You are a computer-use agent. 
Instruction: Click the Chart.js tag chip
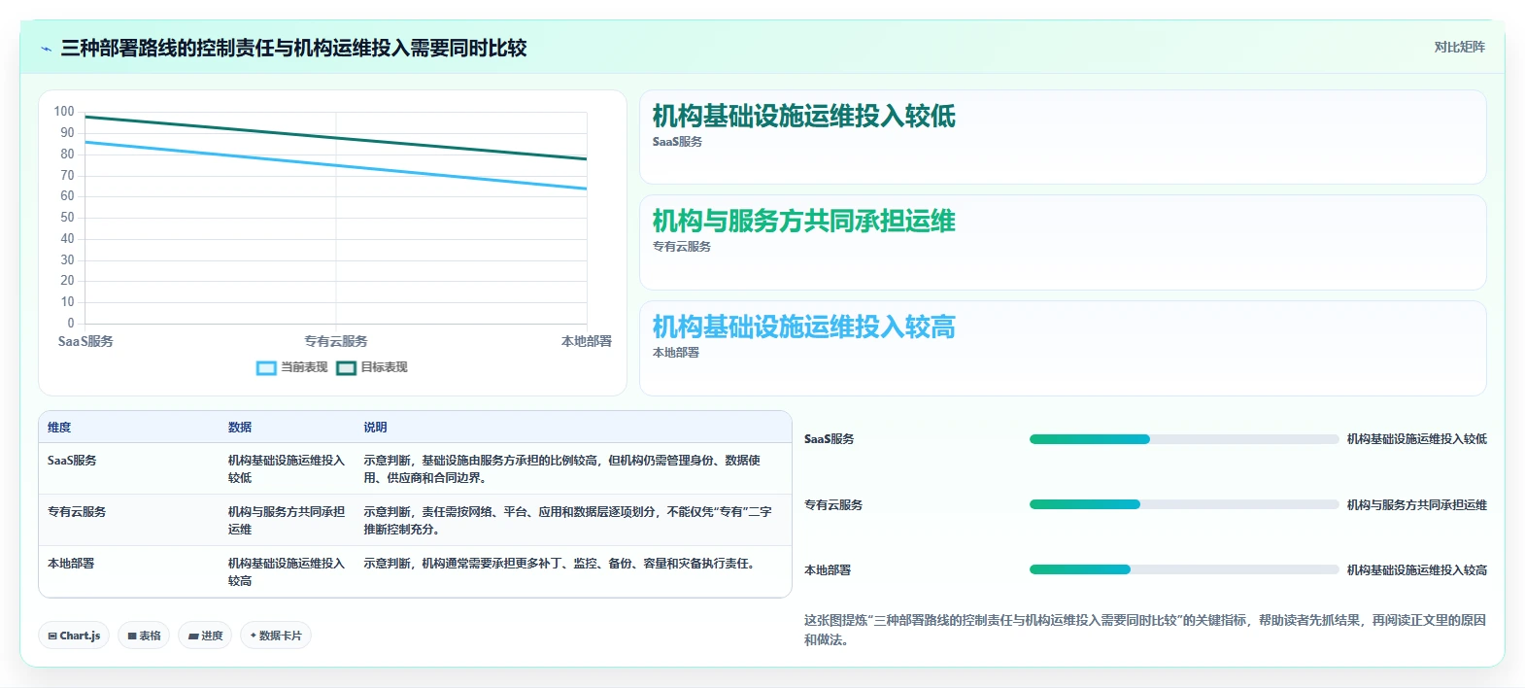pyautogui.click(x=74, y=636)
